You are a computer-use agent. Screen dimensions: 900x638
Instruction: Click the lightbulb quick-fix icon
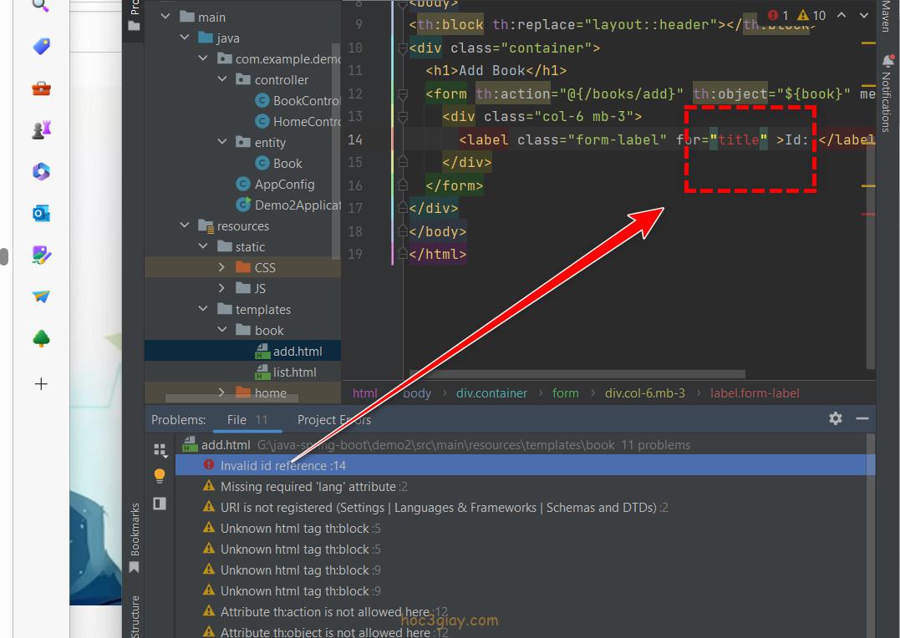(x=160, y=476)
